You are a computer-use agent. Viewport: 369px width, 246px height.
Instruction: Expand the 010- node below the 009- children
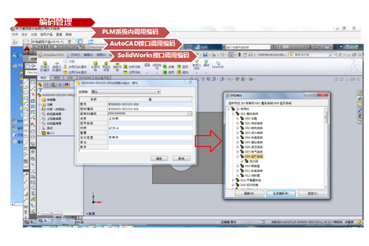pyautogui.click(x=237, y=166)
